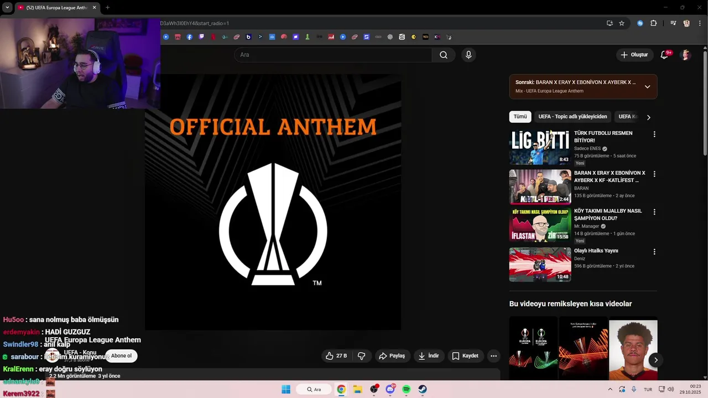Image resolution: width=708 pixels, height=398 pixels.
Task: Open options menu for BARAN X ERAY video
Action: point(654,174)
